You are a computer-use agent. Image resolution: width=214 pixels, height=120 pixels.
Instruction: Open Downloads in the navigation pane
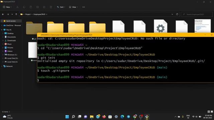pos(11,41)
